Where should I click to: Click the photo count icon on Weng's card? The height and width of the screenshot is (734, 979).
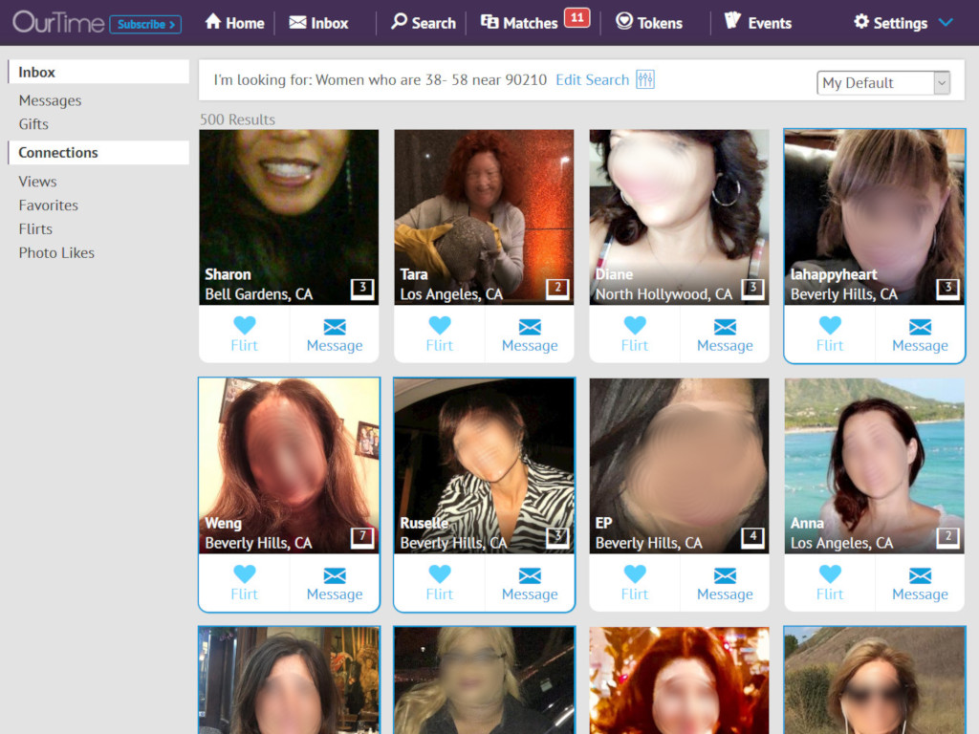pyautogui.click(x=361, y=536)
